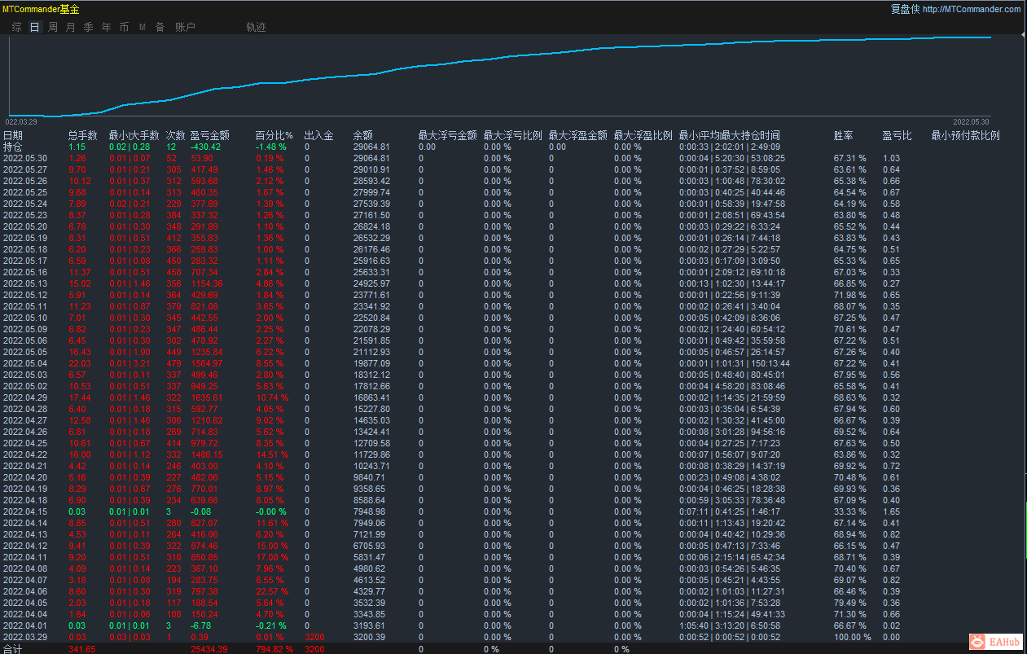Click the 百分比% column header
This screenshot has width=1027, height=654.
pyautogui.click(x=274, y=136)
